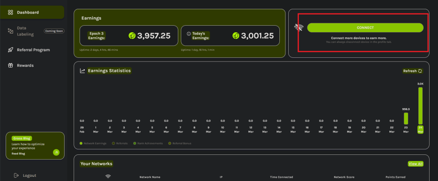Click the Epoch 3 Earnings value 3,957.25
438x181 pixels.
tap(153, 35)
